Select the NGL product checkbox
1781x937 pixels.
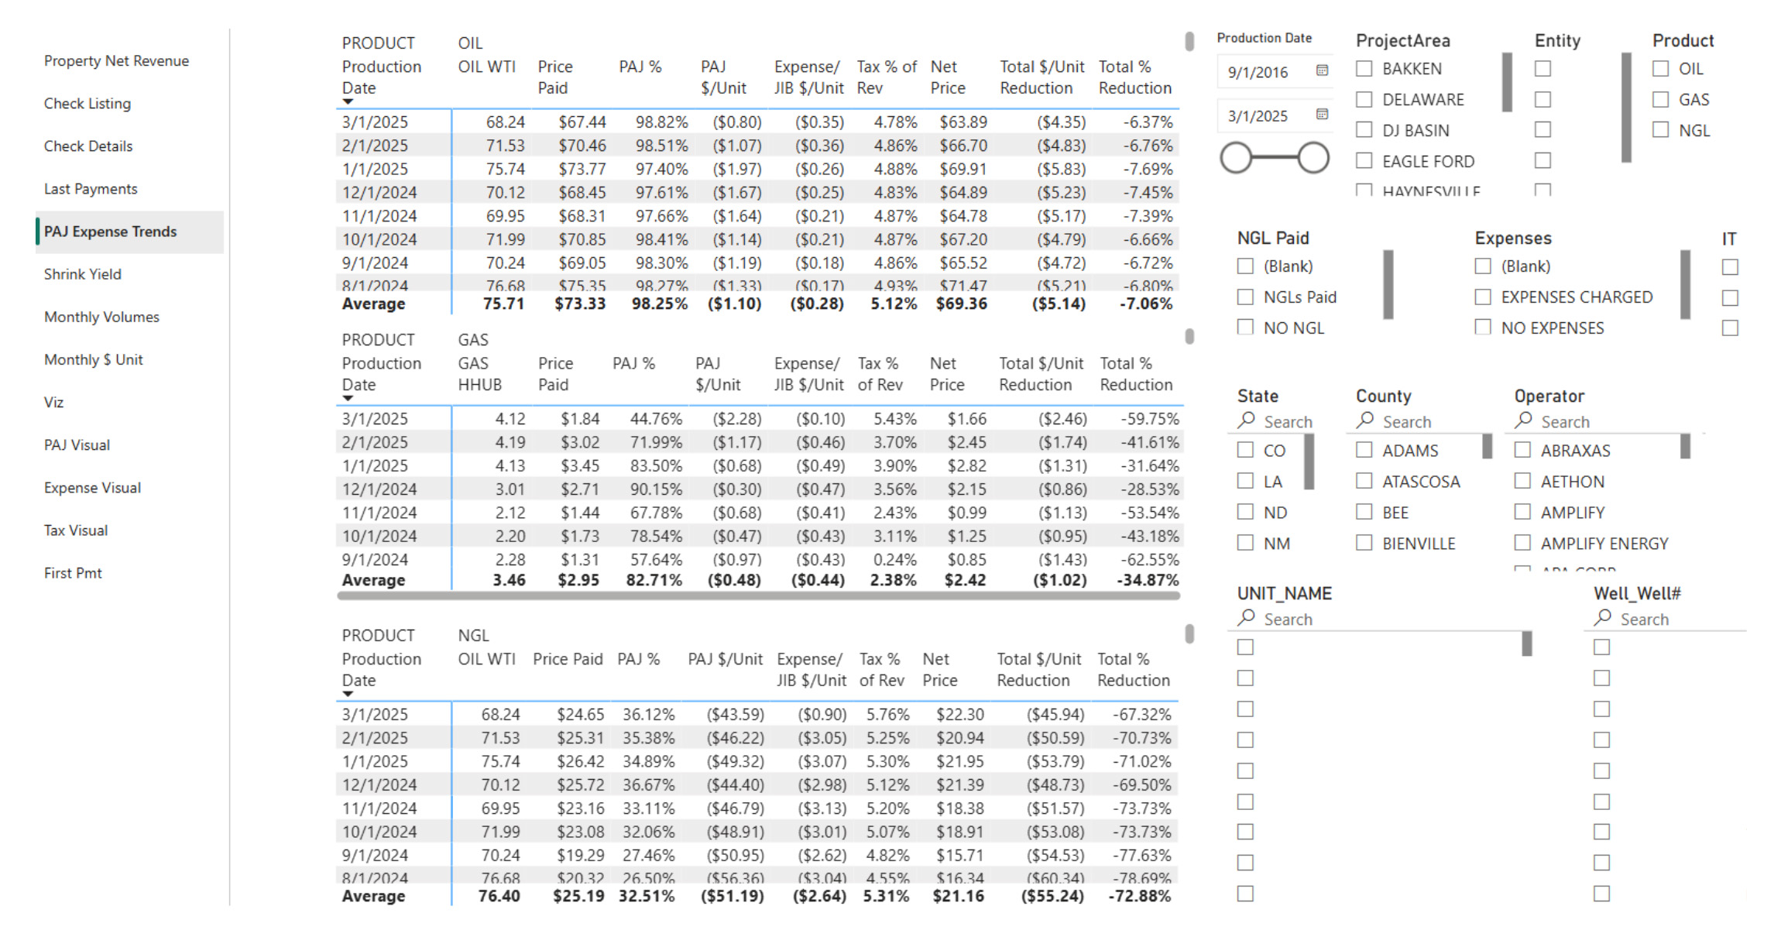coord(1660,130)
